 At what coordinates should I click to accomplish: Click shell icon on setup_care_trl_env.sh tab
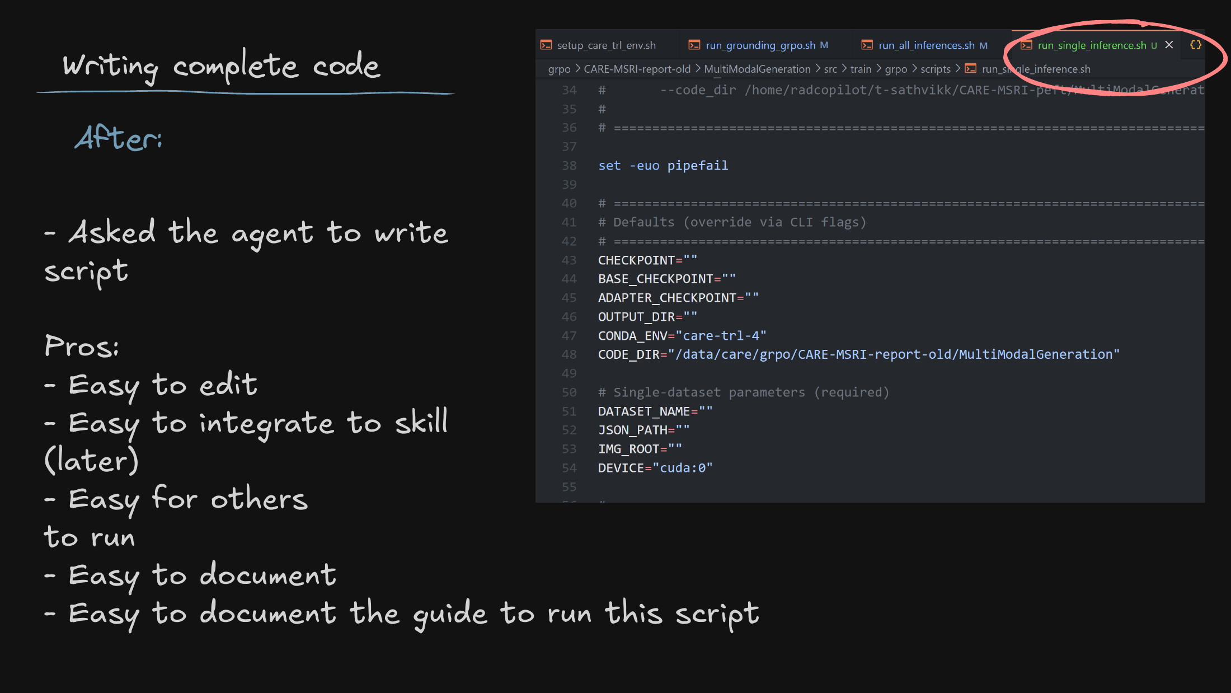tap(546, 45)
